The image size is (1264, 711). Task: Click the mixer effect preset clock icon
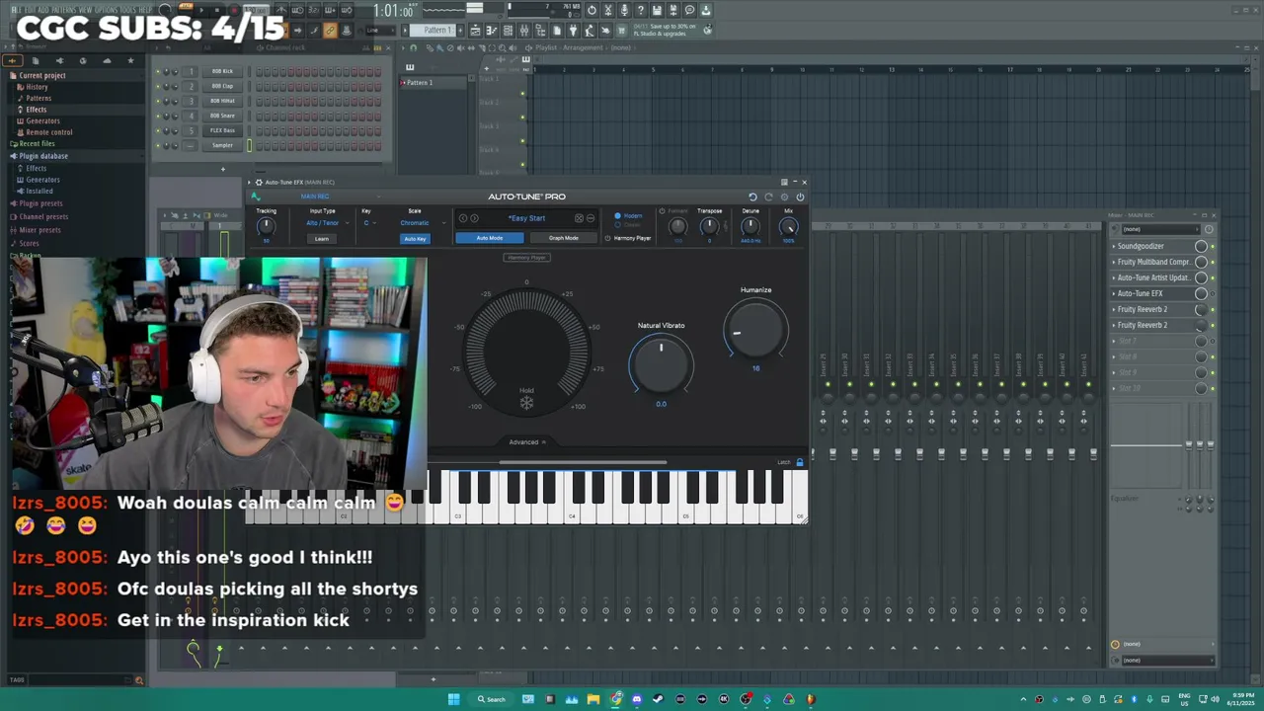tap(1209, 229)
